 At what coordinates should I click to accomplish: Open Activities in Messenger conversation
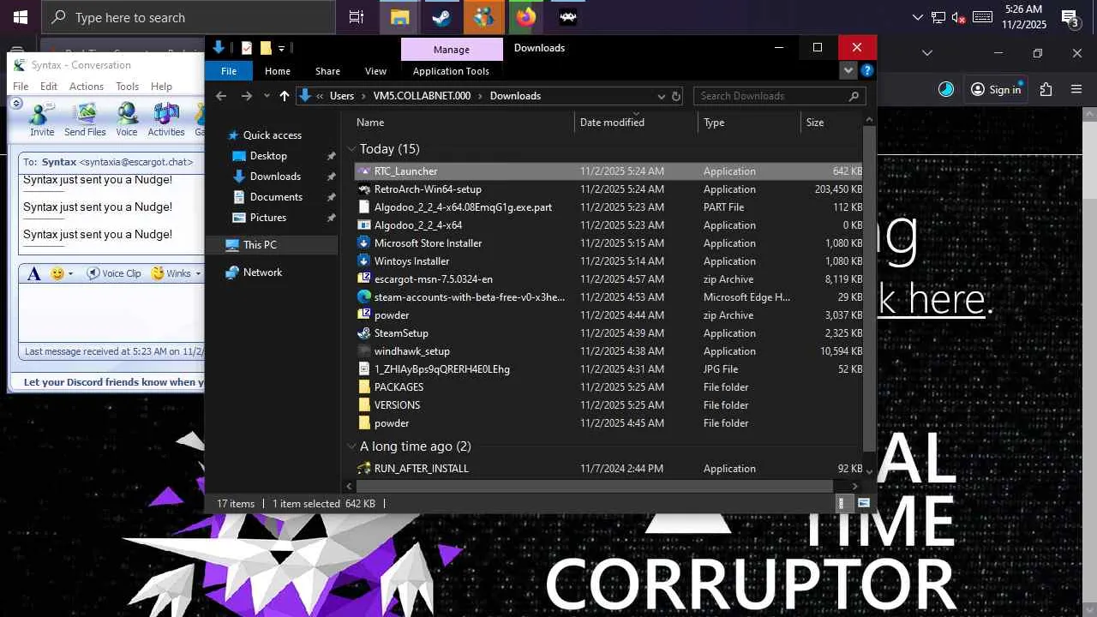pyautogui.click(x=166, y=119)
